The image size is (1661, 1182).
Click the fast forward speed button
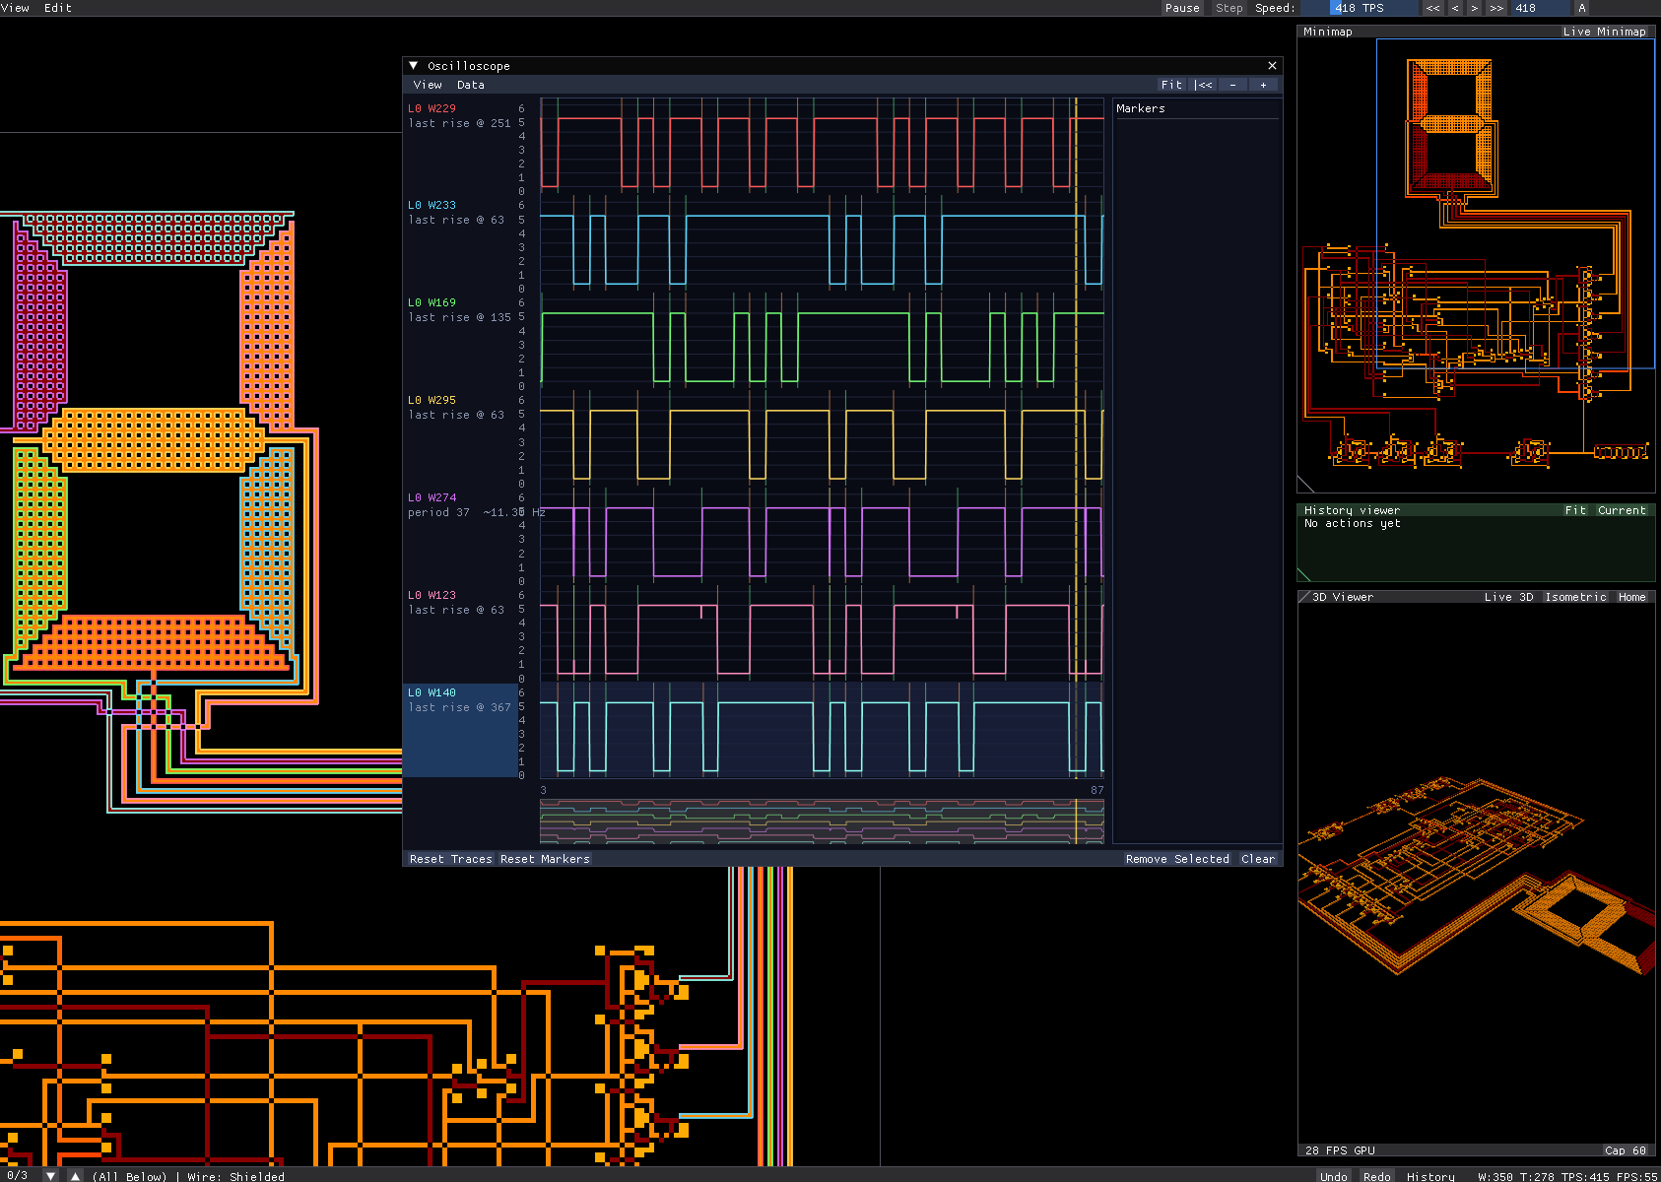pos(1496,8)
